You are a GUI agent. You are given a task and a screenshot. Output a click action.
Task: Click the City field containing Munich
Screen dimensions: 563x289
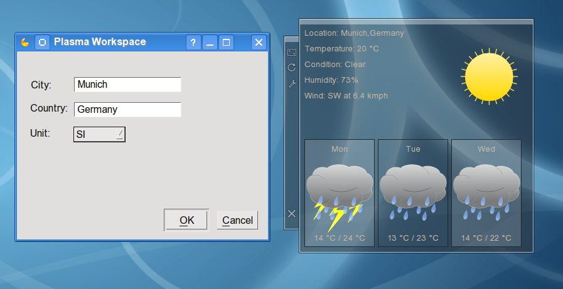(127, 85)
